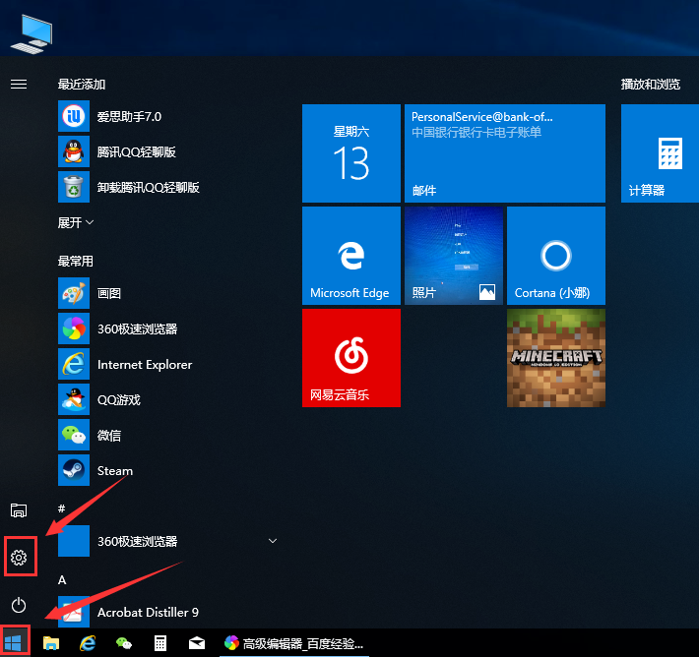
Task: Click the # alphabet group header
Action: click(62, 508)
